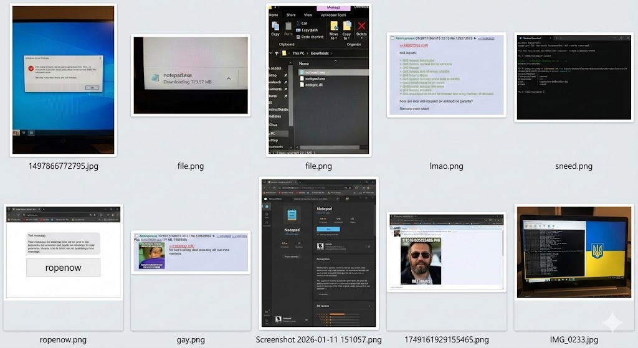This screenshot has height=348, width=638.
Task: Click the filename 1749161929155465.png
Action: tap(446, 340)
